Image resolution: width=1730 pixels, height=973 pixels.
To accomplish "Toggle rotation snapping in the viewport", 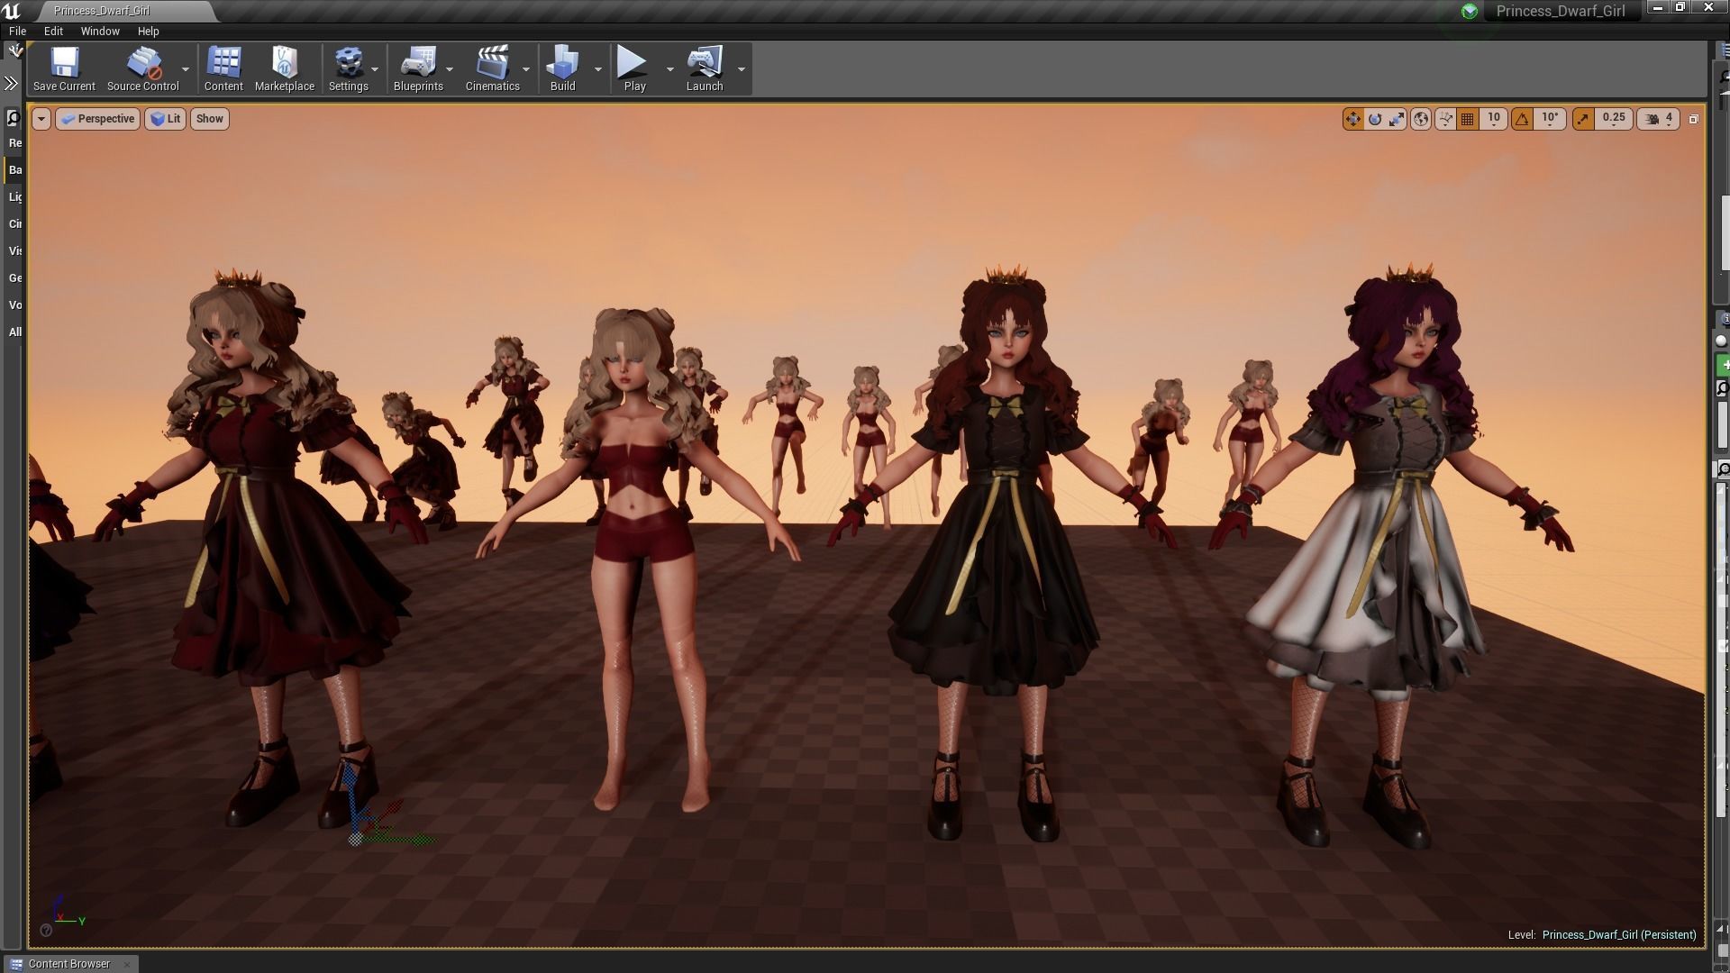I will coord(1522,118).
